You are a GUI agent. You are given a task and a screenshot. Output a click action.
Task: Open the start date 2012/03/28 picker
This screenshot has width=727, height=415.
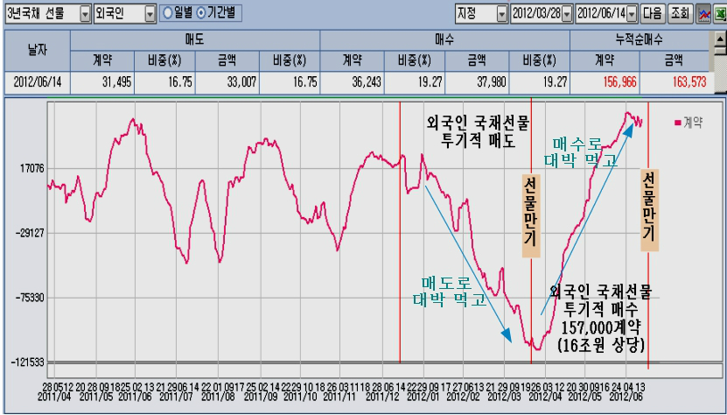(x=567, y=14)
